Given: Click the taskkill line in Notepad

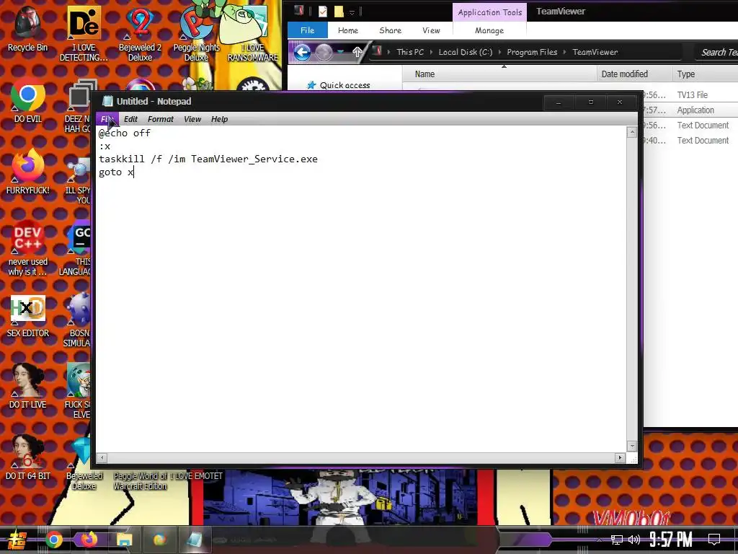Looking at the screenshot, I should point(208,159).
